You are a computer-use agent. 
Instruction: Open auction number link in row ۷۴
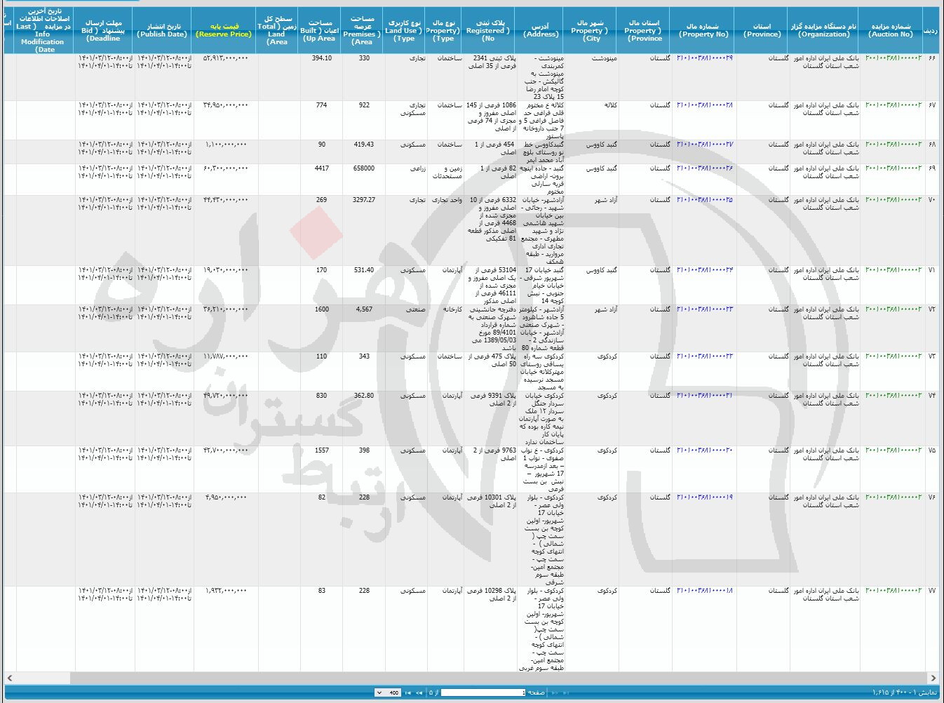point(893,396)
